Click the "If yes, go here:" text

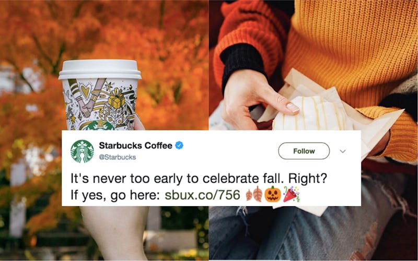point(115,195)
